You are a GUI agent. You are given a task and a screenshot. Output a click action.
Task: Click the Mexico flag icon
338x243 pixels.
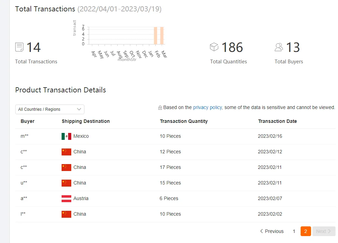(x=66, y=136)
